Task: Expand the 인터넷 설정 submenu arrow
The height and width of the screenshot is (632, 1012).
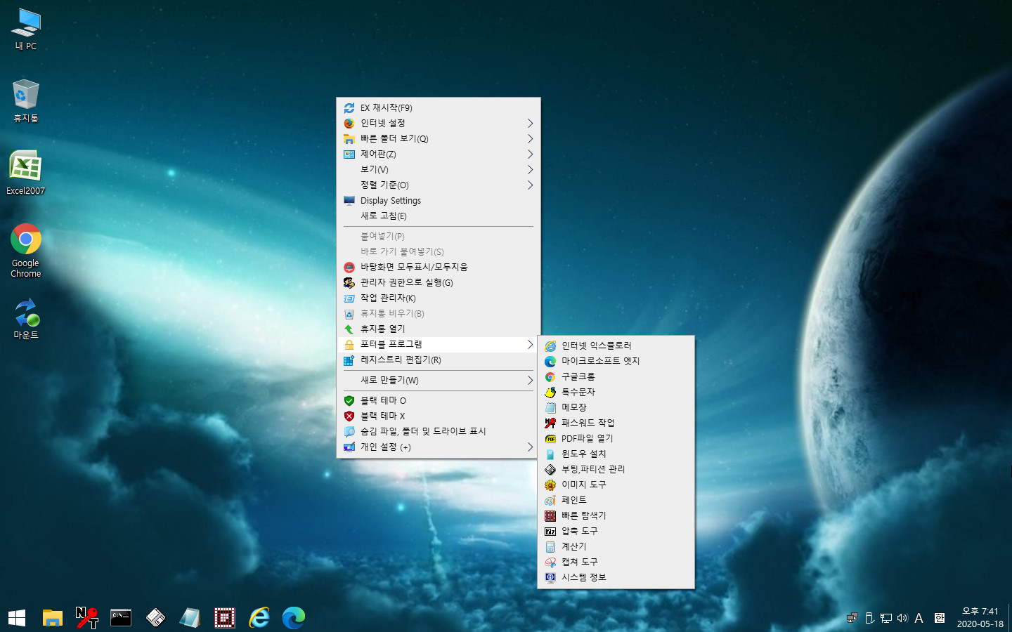Action: pyautogui.click(x=530, y=123)
